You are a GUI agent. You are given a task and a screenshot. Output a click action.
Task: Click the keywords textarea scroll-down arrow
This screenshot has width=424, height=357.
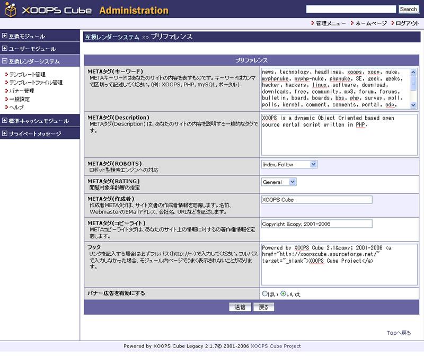click(413, 105)
